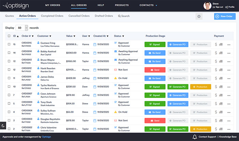
Task: Open the notifications bell icon
Action: pyautogui.click(x=195, y=137)
